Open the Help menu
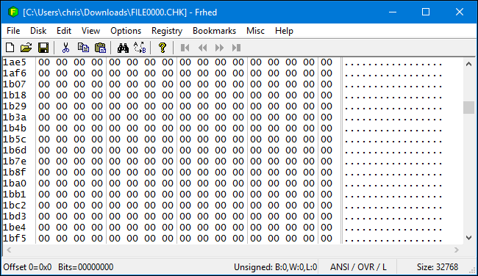The image size is (478, 276). (284, 31)
